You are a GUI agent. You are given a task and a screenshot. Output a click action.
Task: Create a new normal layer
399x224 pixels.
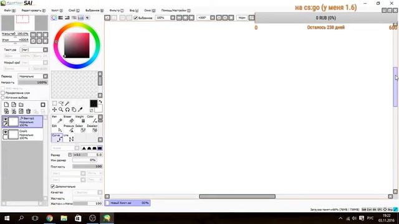click(6, 105)
